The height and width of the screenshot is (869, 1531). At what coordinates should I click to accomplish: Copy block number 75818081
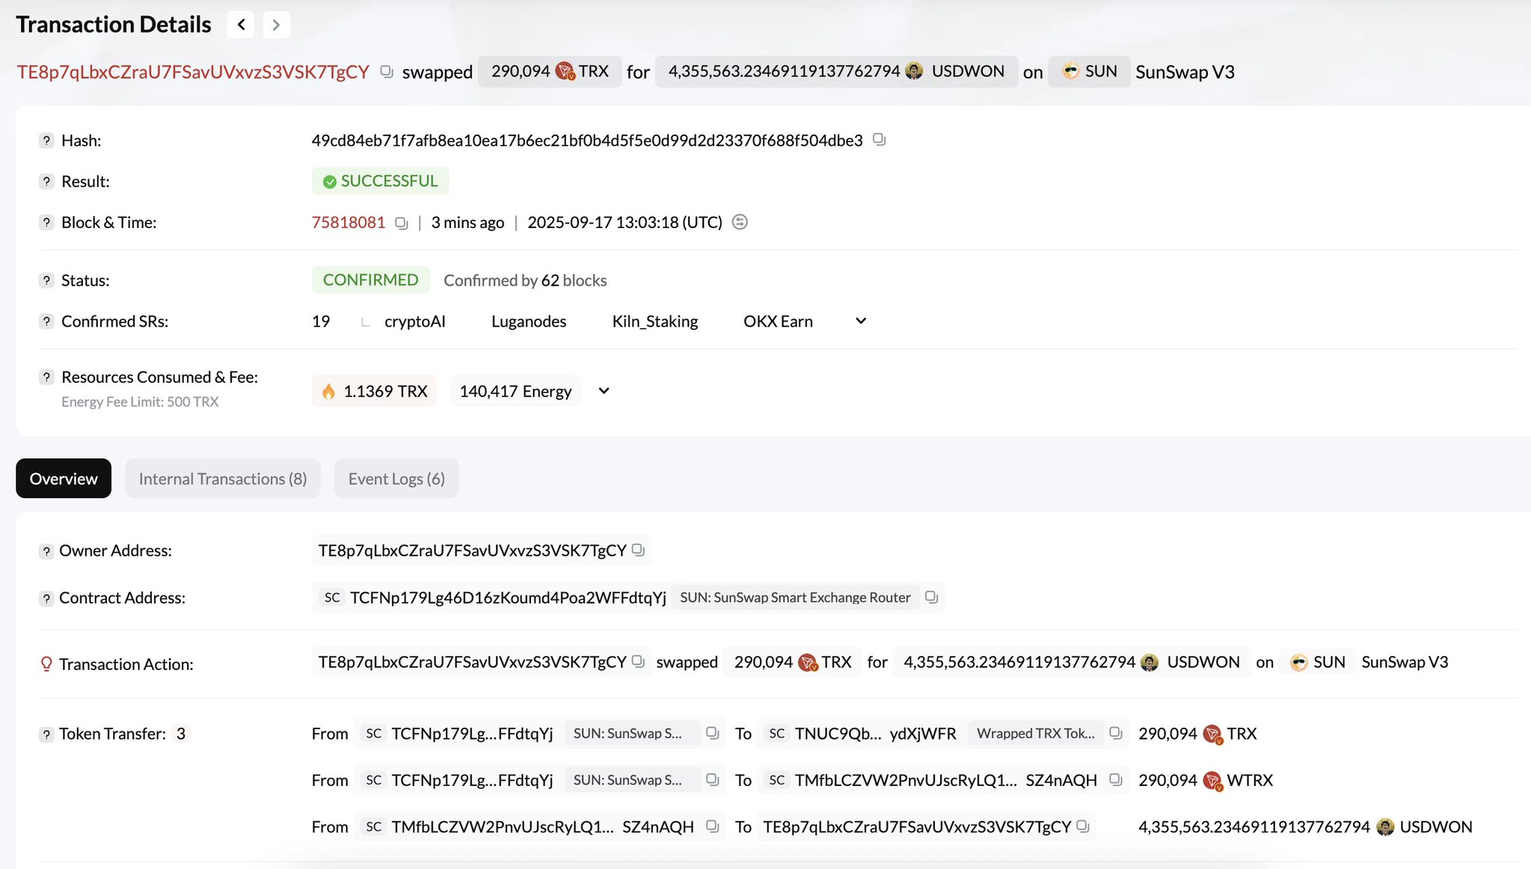pos(402,223)
